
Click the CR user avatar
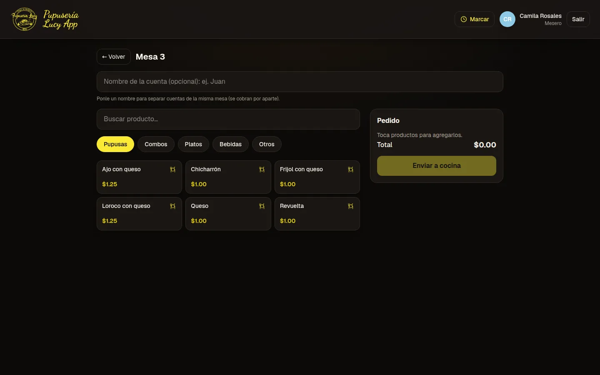click(x=507, y=19)
